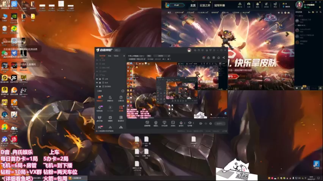Collapse the second friends group in League
Viewport: 323px width, 181px height.
296,25
